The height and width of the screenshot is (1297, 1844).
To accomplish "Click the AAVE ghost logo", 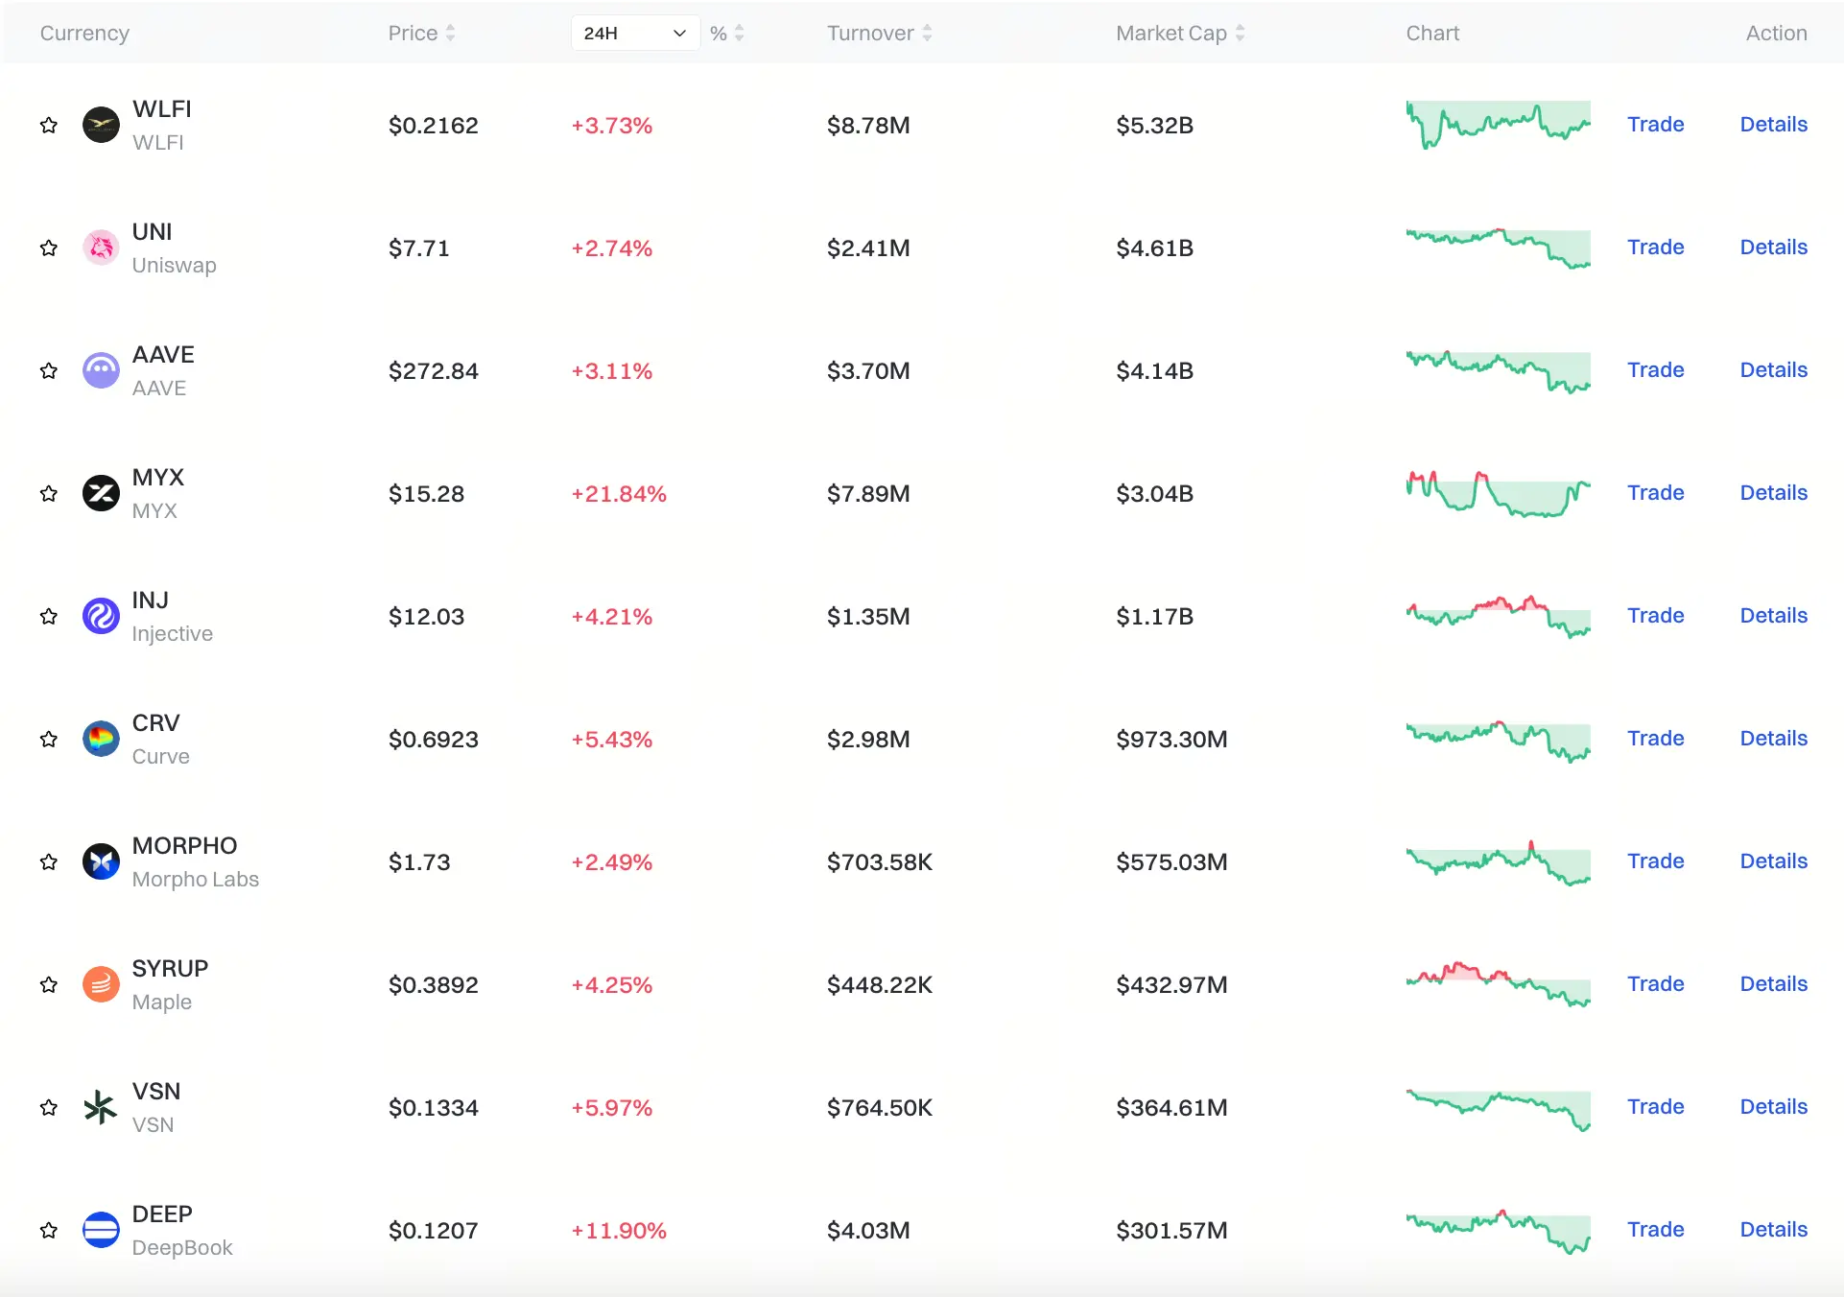I will pyautogui.click(x=101, y=370).
